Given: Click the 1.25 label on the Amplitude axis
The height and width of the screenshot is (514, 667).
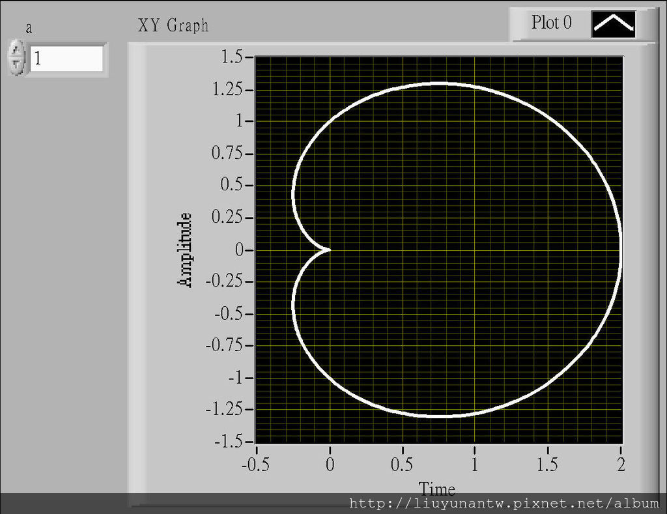Looking at the screenshot, I should [x=227, y=89].
